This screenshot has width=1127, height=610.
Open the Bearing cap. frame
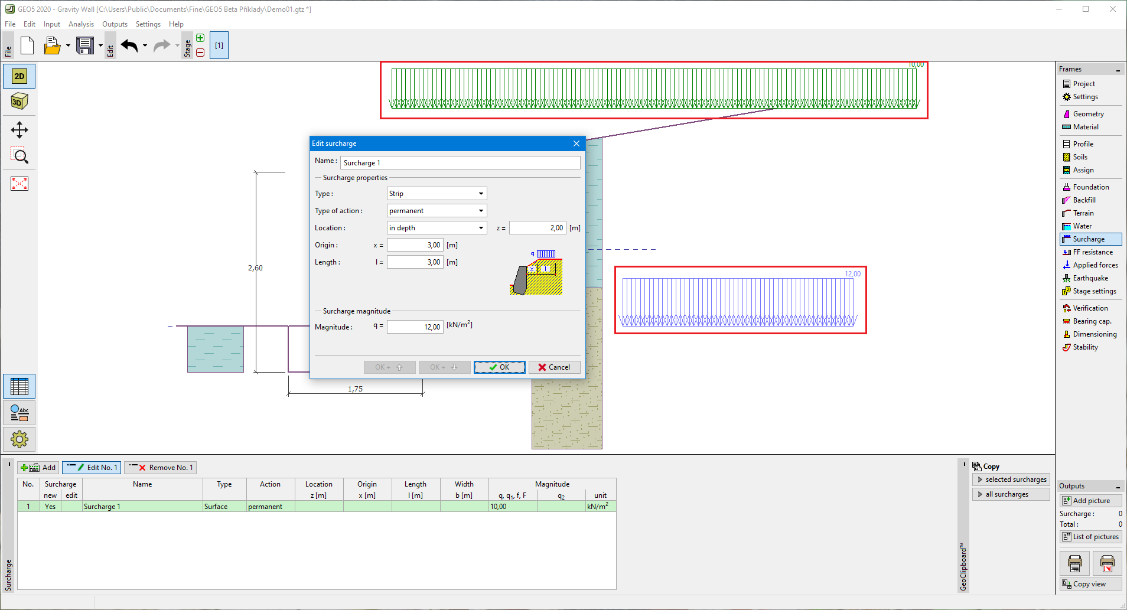[1092, 321]
